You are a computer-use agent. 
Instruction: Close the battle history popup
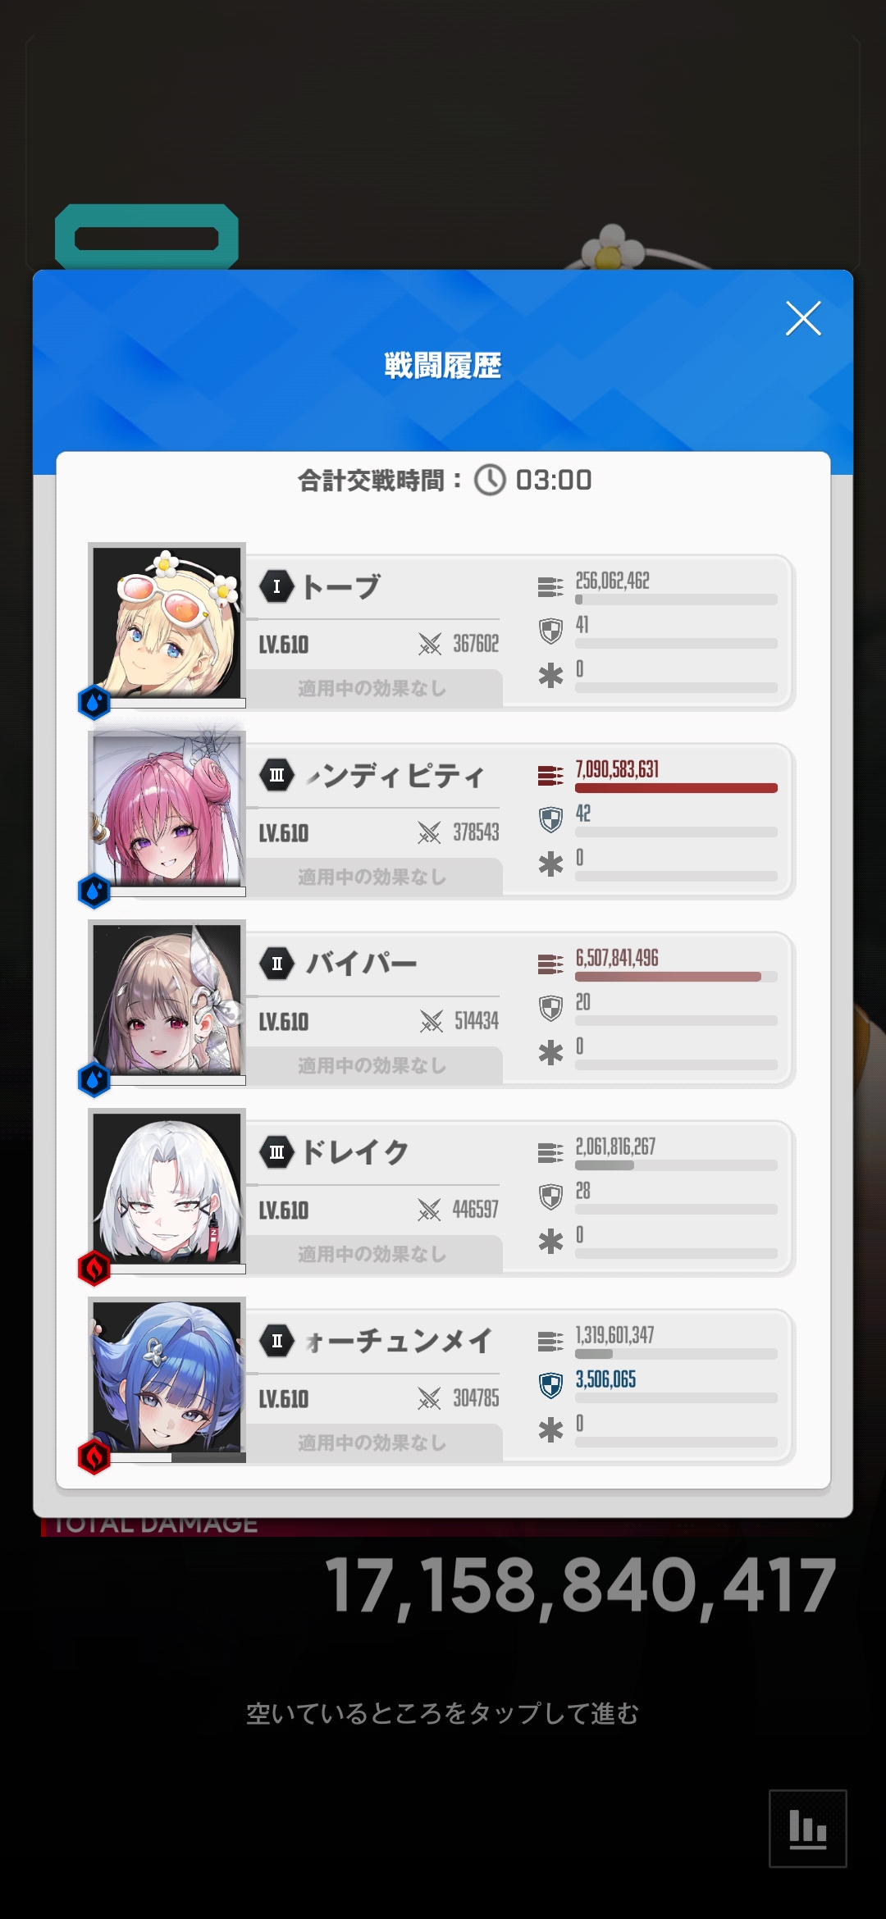point(803,318)
